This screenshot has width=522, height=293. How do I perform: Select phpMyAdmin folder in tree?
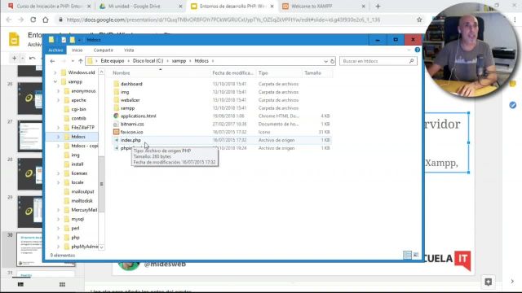(85, 247)
